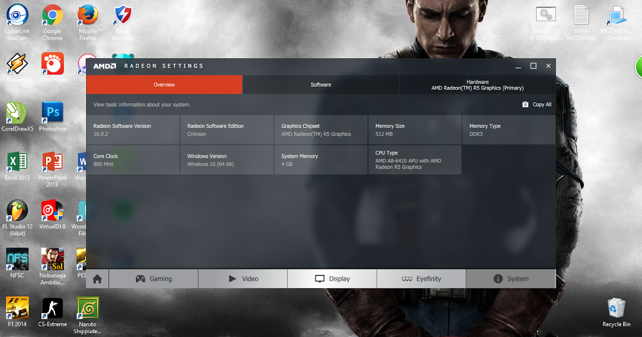This screenshot has height=337, width=642.
Task: Go to the Eyefinity section
Action: pyautogui.click(x=422, y=279)
